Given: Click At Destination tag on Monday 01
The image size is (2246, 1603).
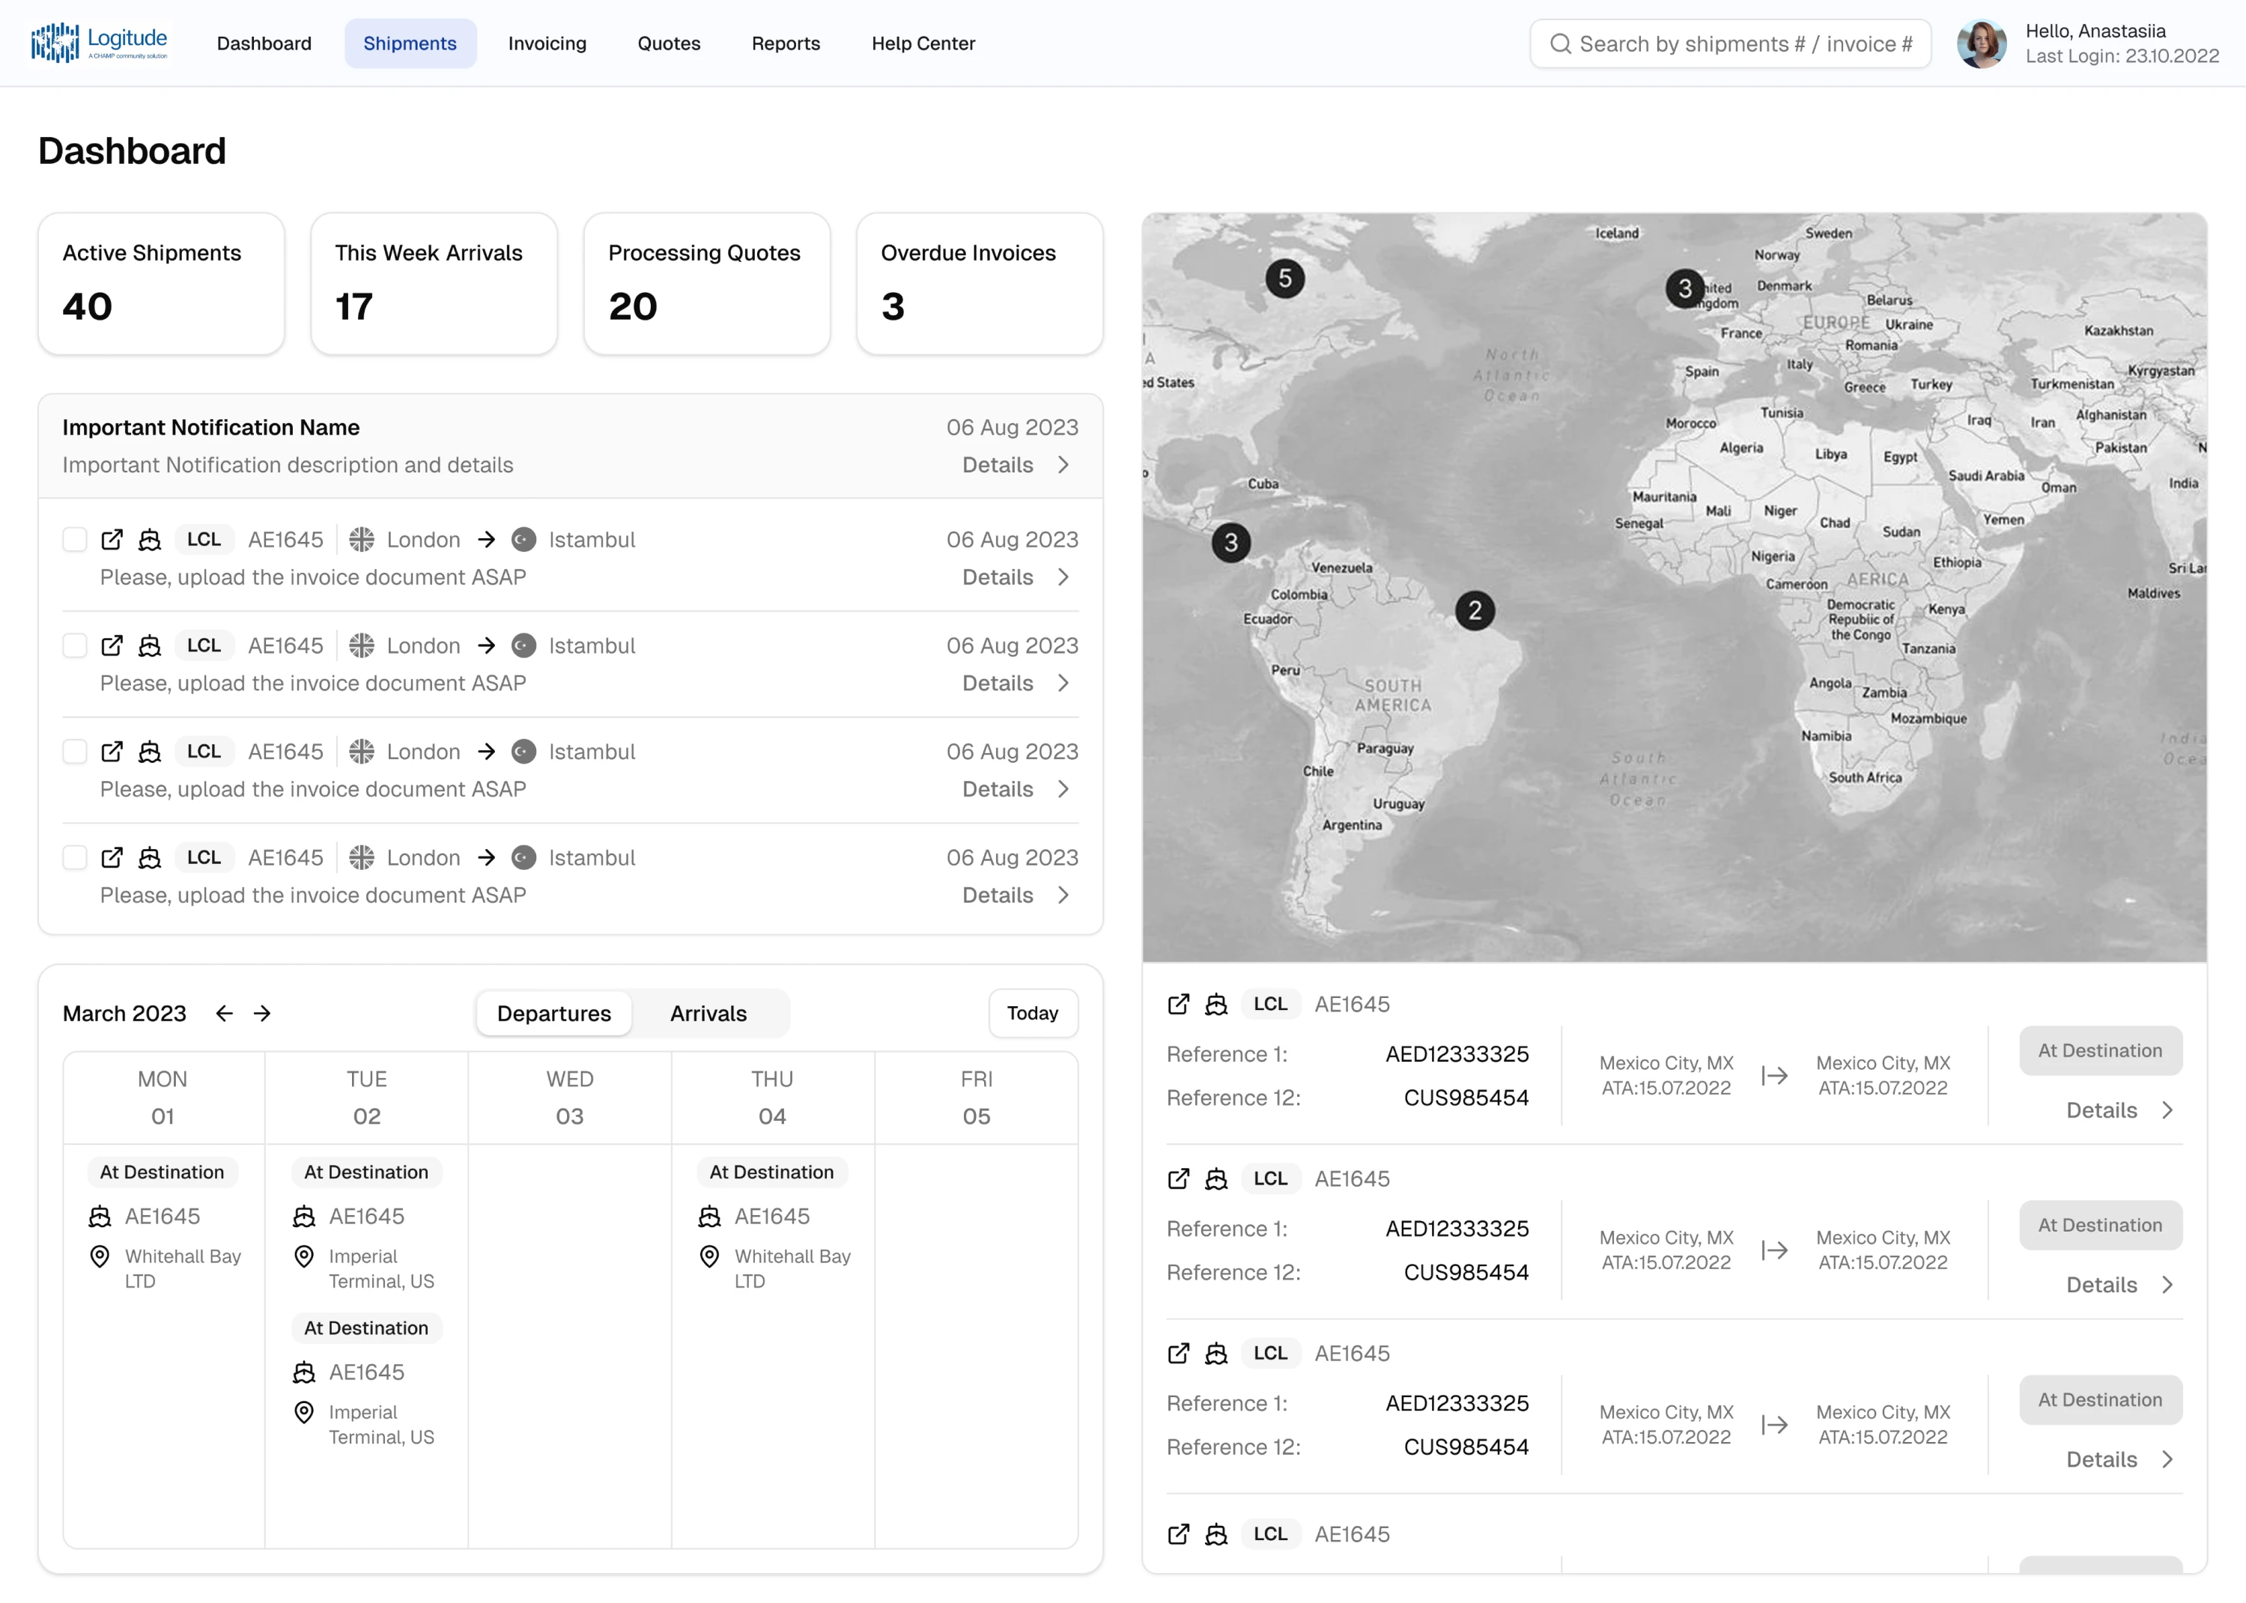Looking at the screenshot, I should (162, 1172).
